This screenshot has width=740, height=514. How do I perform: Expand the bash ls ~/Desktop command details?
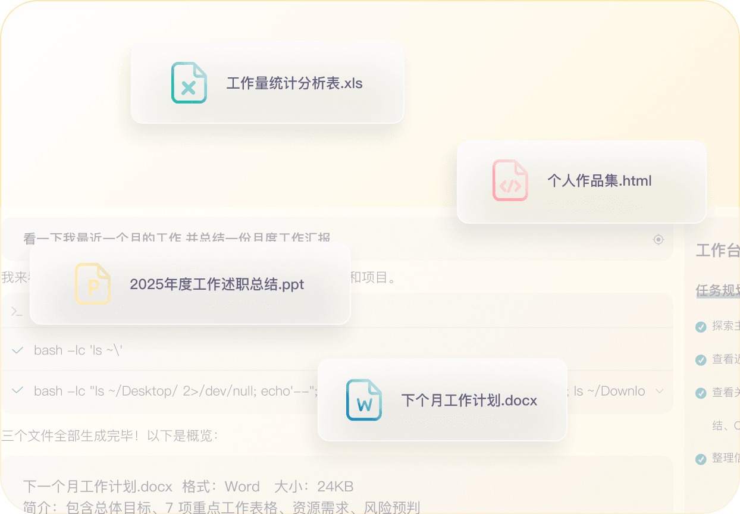[x=17, y=391]
